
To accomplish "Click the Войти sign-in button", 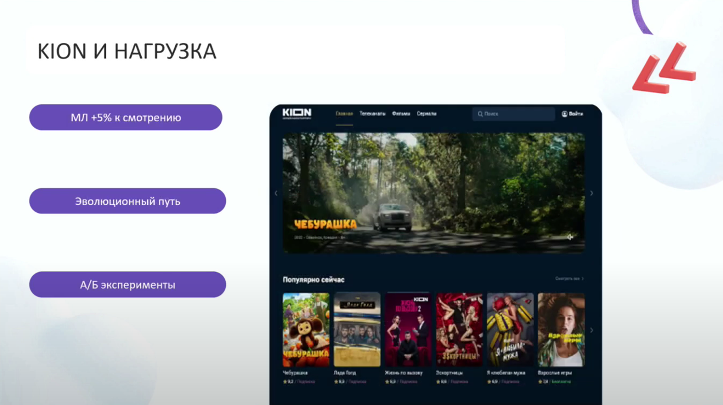I will point(572,114).
